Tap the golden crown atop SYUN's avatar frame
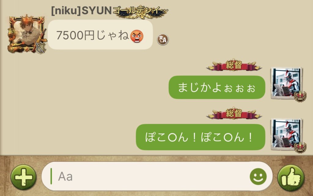This screenshot has height=196, width=313. pos(27,18)
